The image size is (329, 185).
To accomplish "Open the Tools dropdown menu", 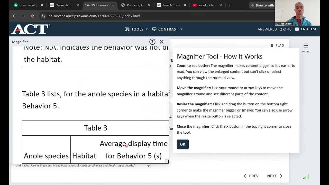I will pyautogui.click(x=136, y=29).
